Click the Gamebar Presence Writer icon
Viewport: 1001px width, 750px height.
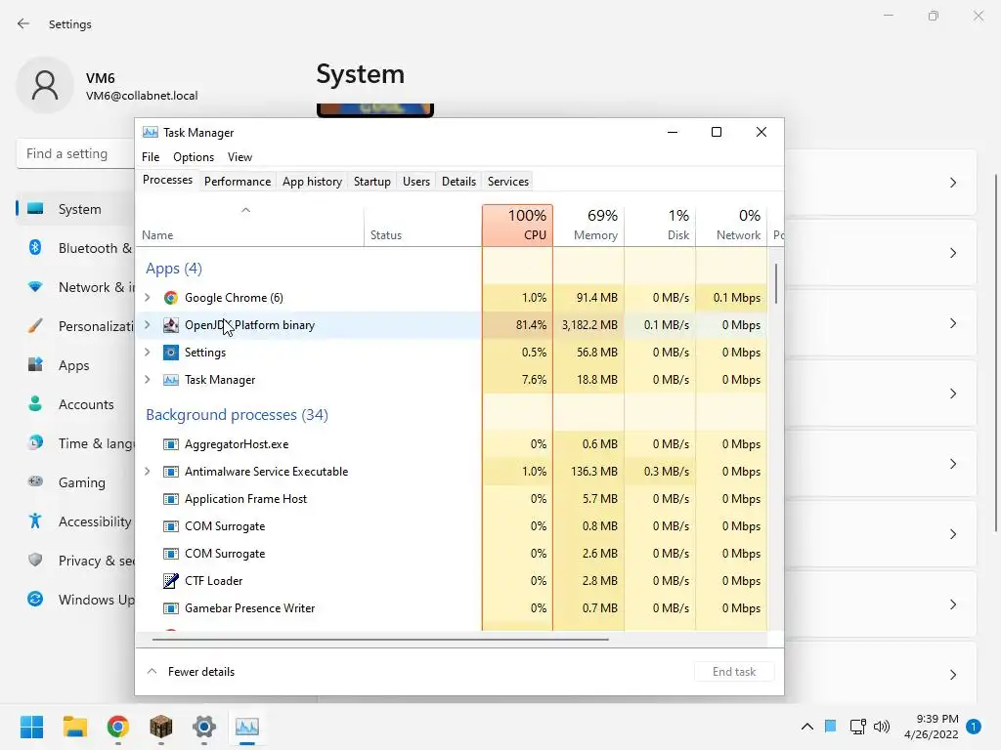pyautogui.click(x=170, y=608)
